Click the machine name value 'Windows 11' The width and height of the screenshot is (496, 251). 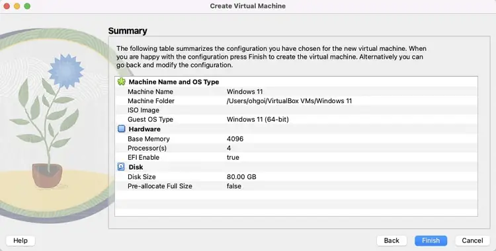point(245,92)
